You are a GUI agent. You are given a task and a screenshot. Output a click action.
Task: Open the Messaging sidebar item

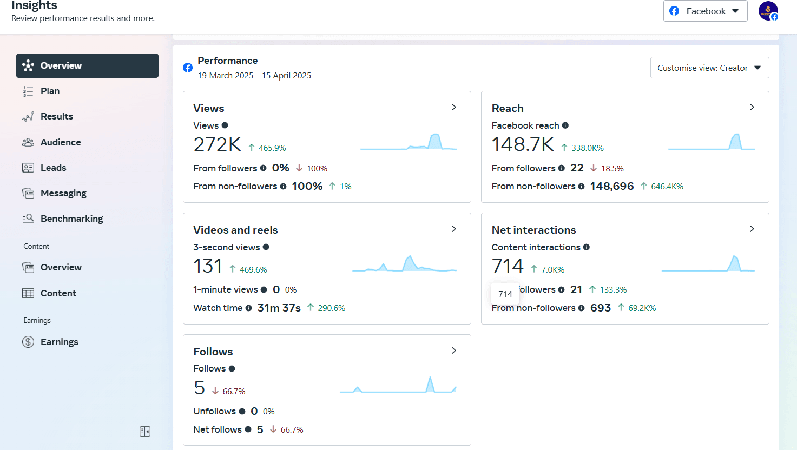[63, 193]
